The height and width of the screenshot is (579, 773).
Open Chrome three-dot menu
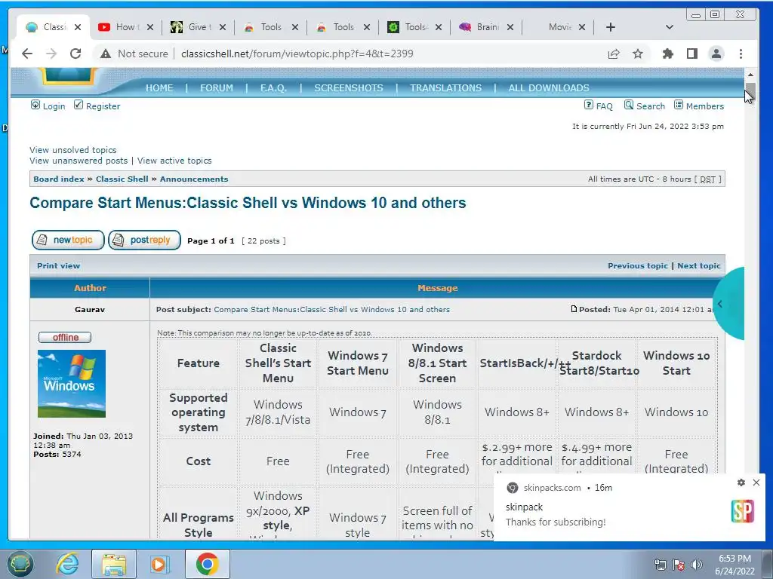point(741,54)
